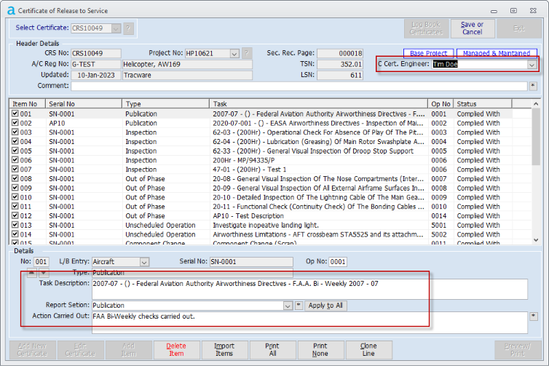Click the Print None button

point(320,349)
